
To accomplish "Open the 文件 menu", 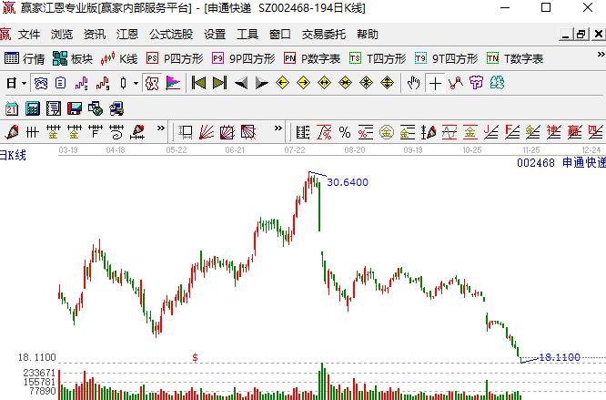I will 29,35.
